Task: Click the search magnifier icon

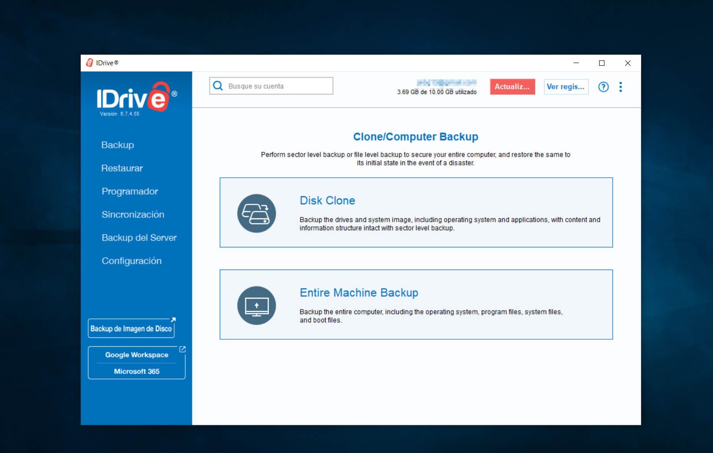Action: [x=218, y=86]
